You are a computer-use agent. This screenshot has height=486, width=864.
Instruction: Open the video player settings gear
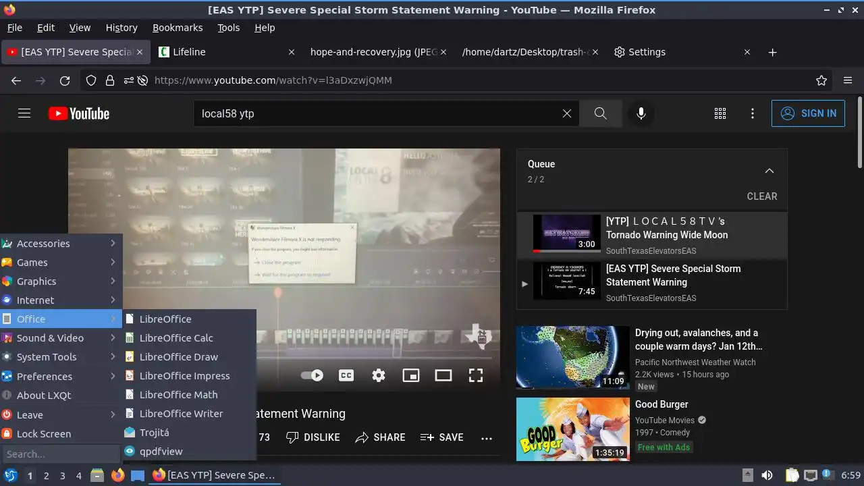click(379, 375)
